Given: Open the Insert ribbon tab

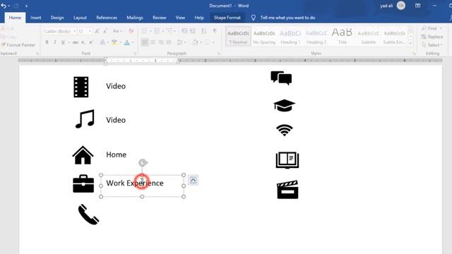Looking at the screenshot, I should [x=36, y=18].
